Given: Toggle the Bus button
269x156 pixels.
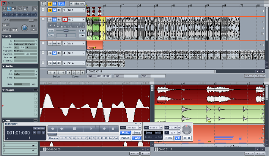Looking at the screenshot, I should point(61,3).
